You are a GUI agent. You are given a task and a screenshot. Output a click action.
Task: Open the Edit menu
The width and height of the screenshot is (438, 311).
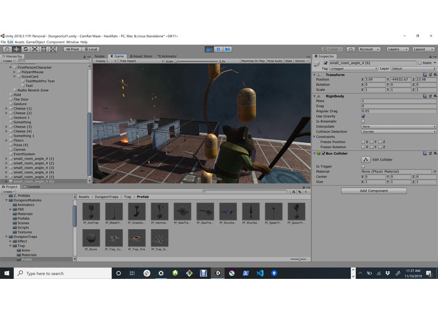pos(10,42)
